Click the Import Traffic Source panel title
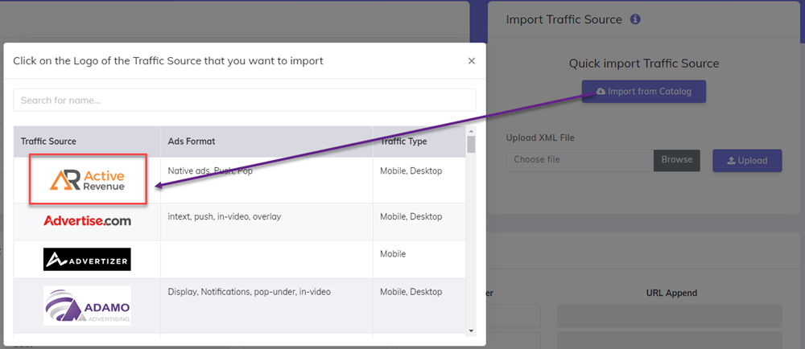Screen dimensions: 805x349 [563, 19]
